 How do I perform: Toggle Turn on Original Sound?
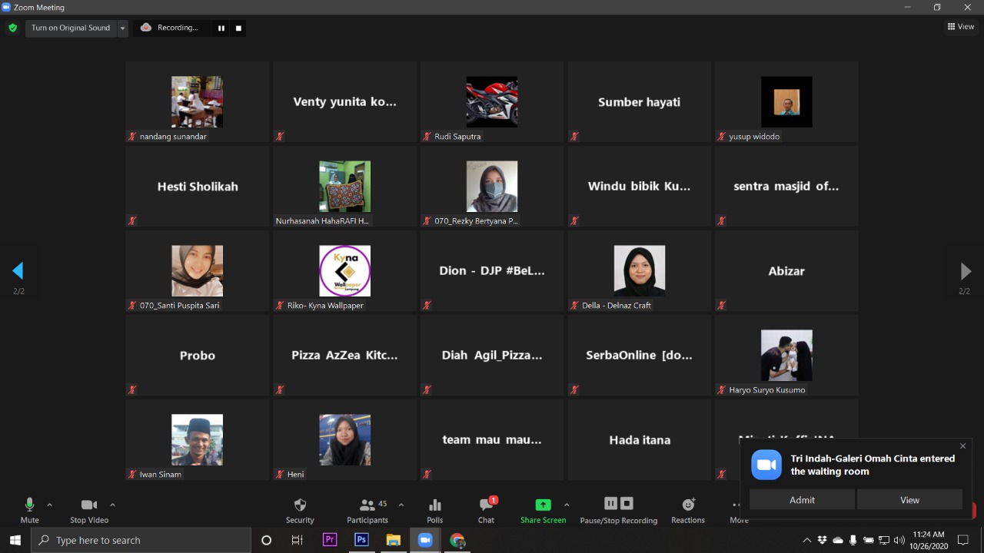pyautogui.click(x=71, y=28)
